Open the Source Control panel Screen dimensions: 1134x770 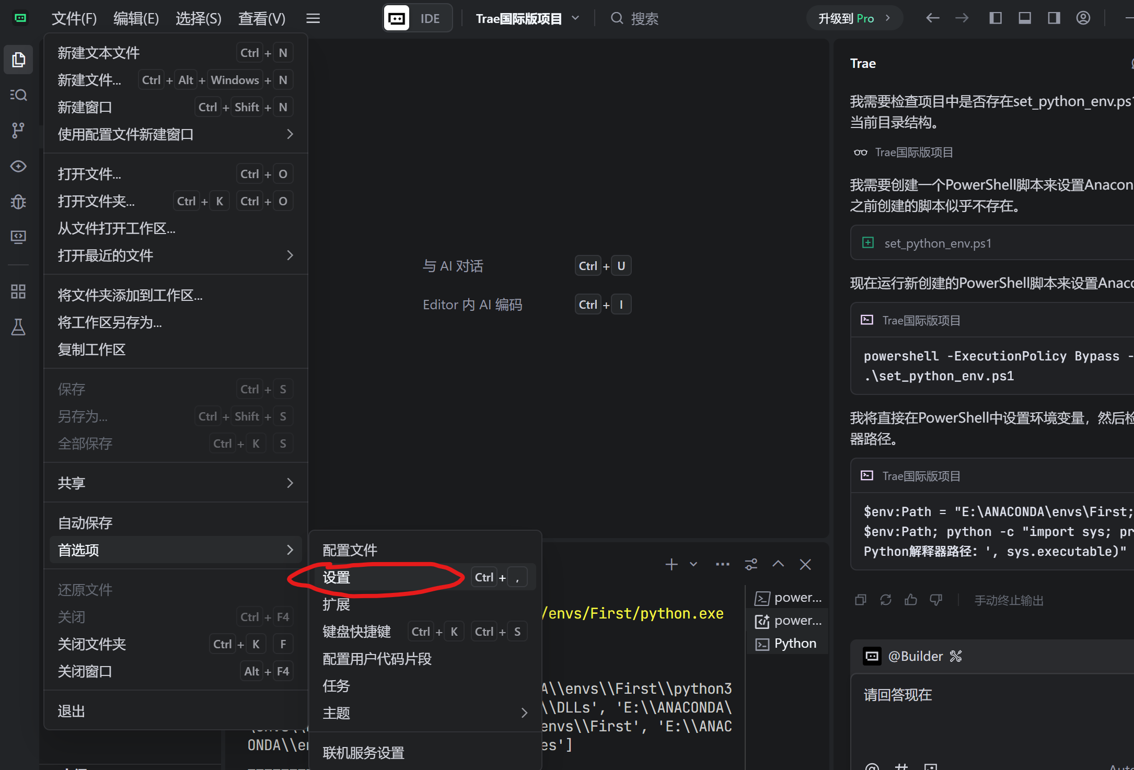18,130
